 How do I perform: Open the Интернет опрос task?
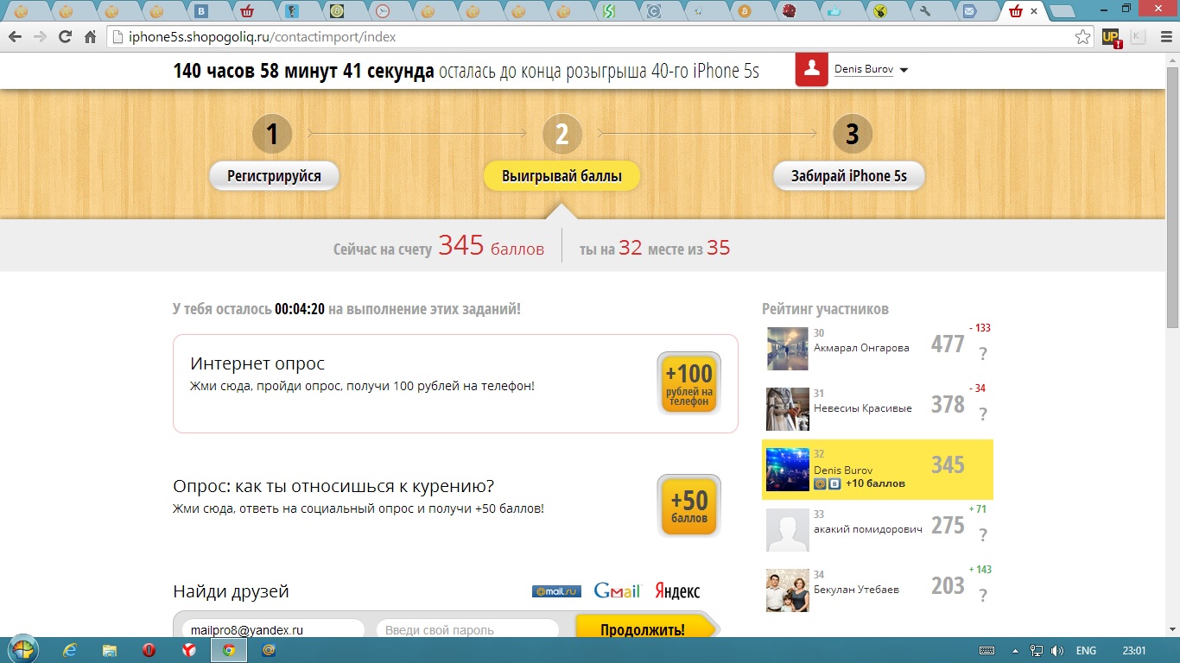click(x=455, y=383)
